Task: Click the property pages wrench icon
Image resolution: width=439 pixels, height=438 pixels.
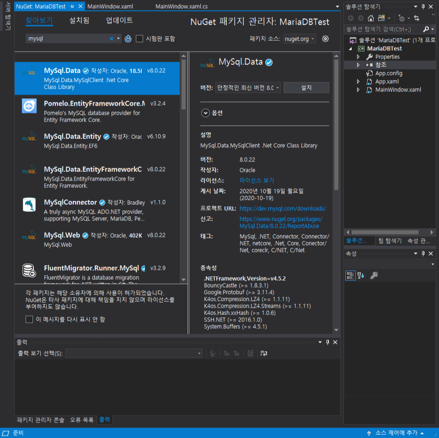Action: (x=374, y=275)
